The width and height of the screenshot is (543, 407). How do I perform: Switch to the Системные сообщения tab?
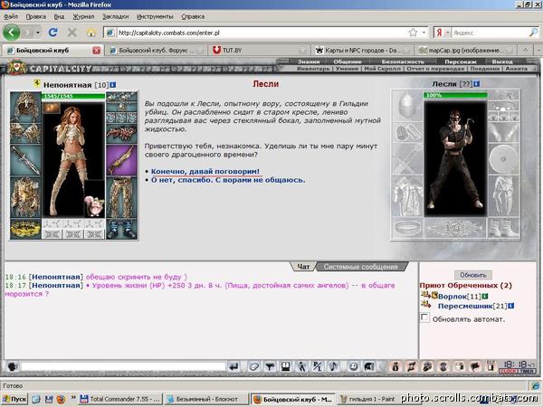[360, 267]
